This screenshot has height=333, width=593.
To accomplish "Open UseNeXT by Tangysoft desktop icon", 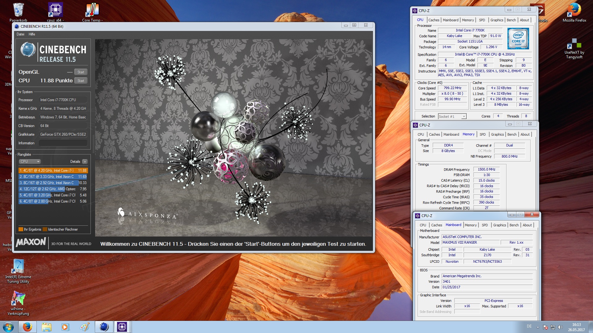I will (x=574, y=48).
